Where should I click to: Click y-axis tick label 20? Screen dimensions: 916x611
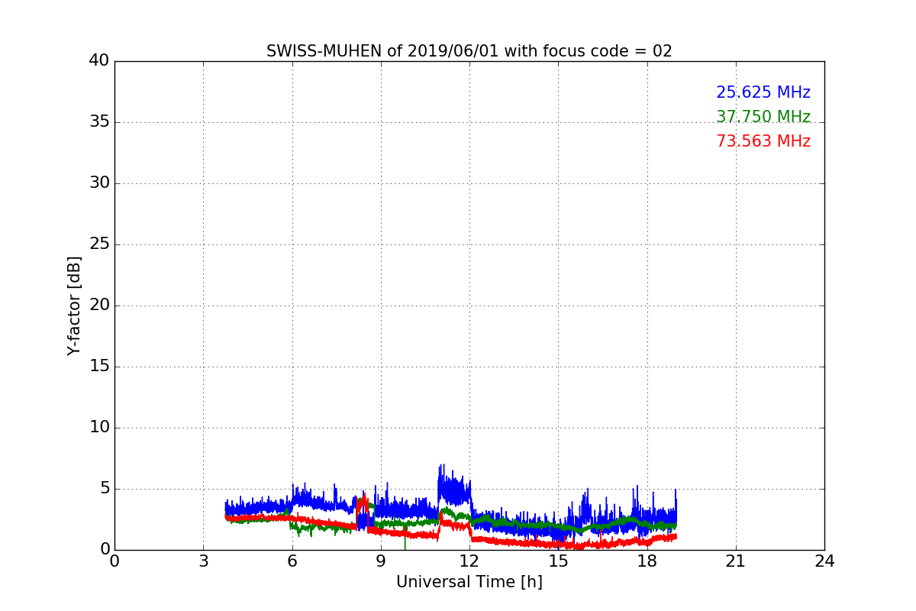(99, 305)
